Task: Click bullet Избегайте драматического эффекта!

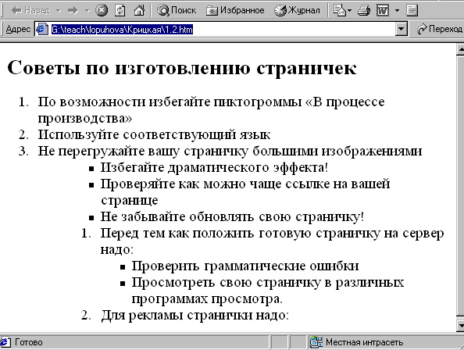Action: pyautogui.click(x=214, y=167)
